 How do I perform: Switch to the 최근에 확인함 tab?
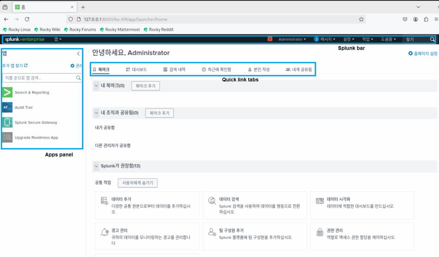tap(216, 69)
